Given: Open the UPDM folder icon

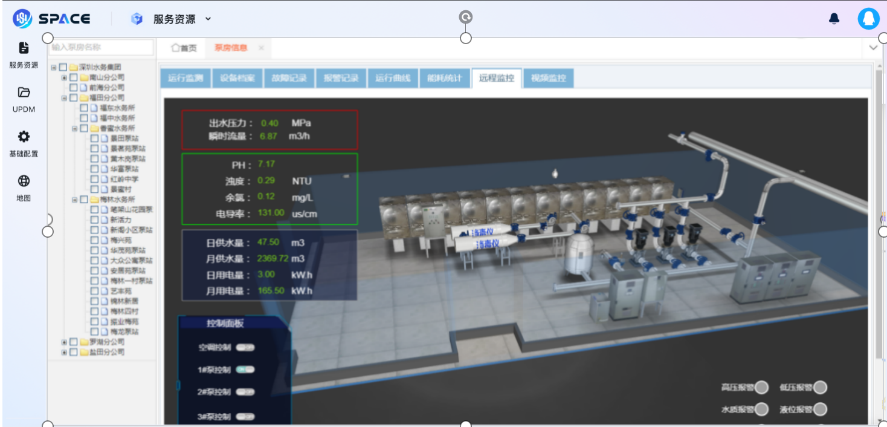Looking at the screenshot, I should click(24, 93).
